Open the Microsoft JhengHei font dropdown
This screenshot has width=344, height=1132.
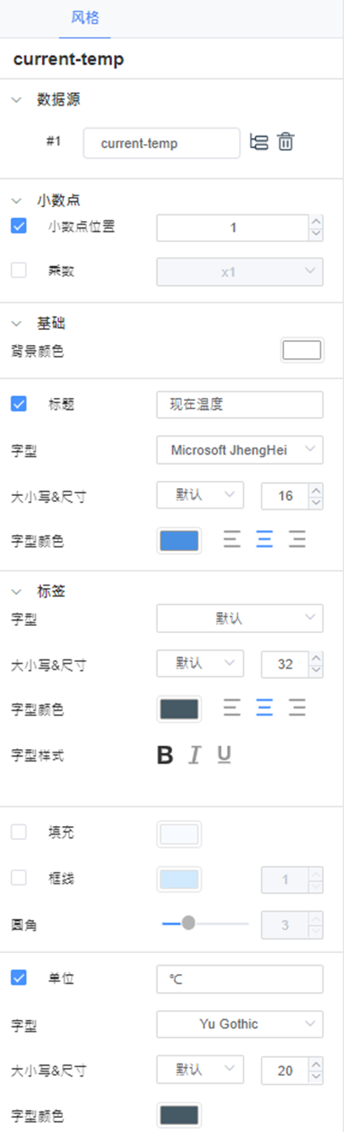coord(240,449)
